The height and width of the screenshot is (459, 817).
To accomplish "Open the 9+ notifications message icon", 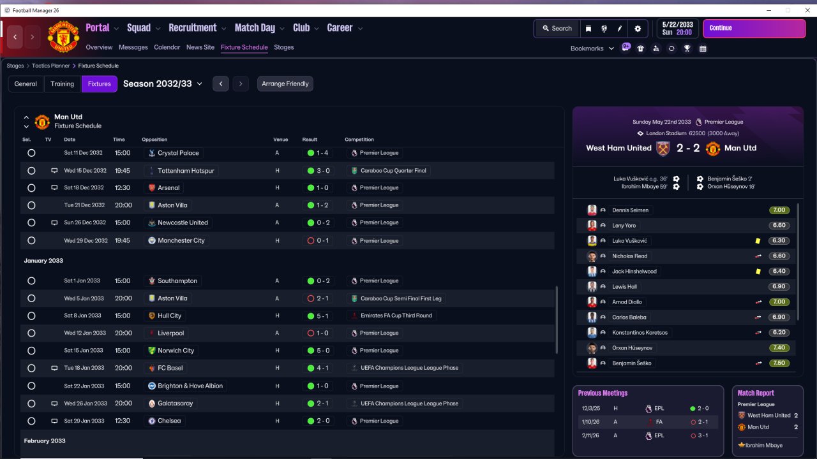I will click(626, 48).
